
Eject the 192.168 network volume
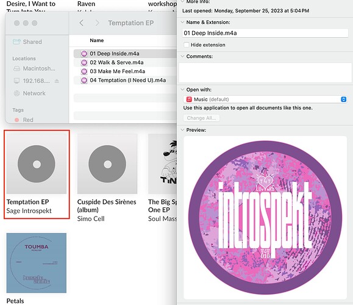click(x=57, y=81)
